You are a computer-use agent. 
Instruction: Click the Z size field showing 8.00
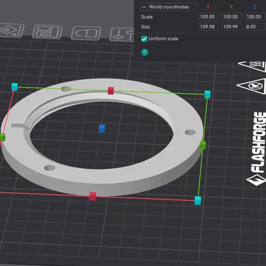pyautogui.click(x=254, y=27)
